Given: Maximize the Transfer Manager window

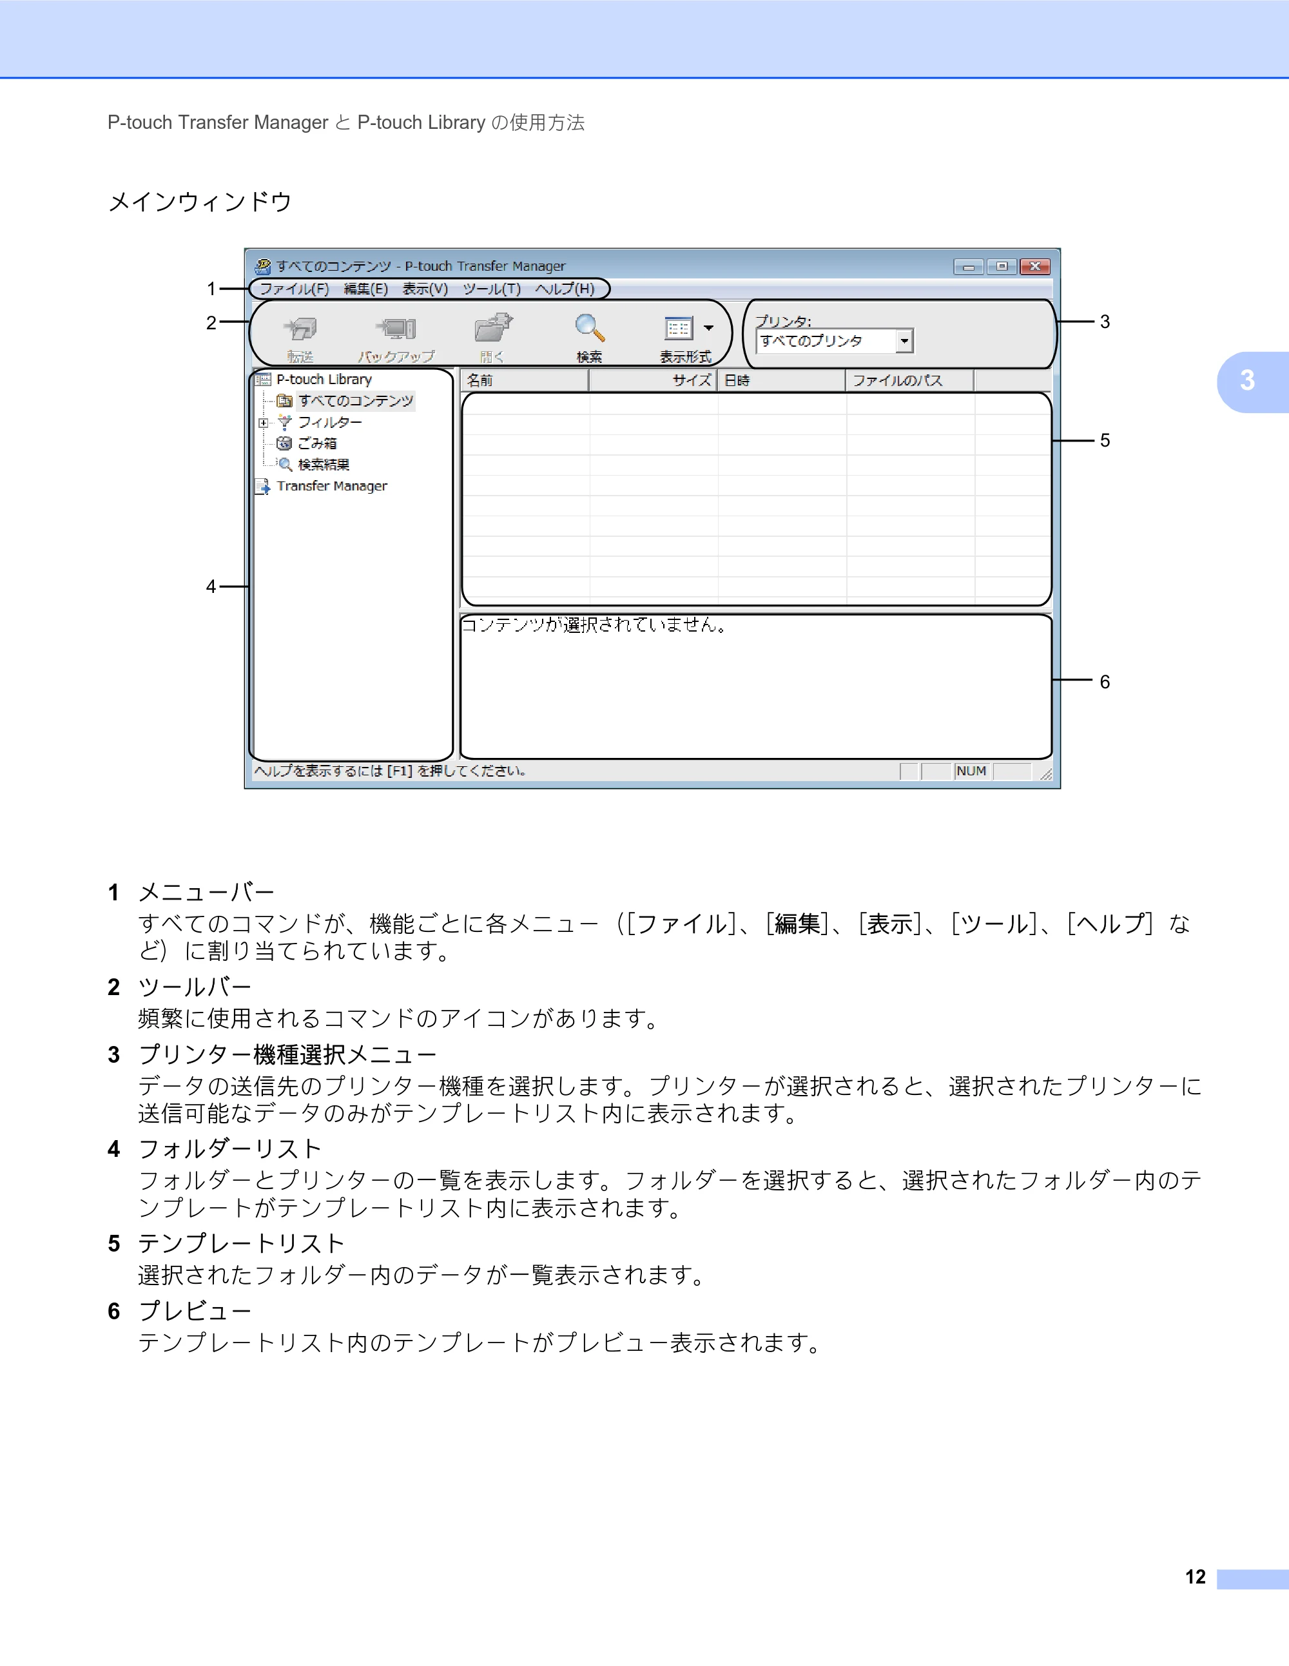Looking at the screenshot, I should [1002, 266].
